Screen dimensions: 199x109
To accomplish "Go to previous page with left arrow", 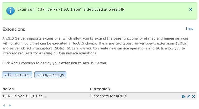I will click(4, 105).
